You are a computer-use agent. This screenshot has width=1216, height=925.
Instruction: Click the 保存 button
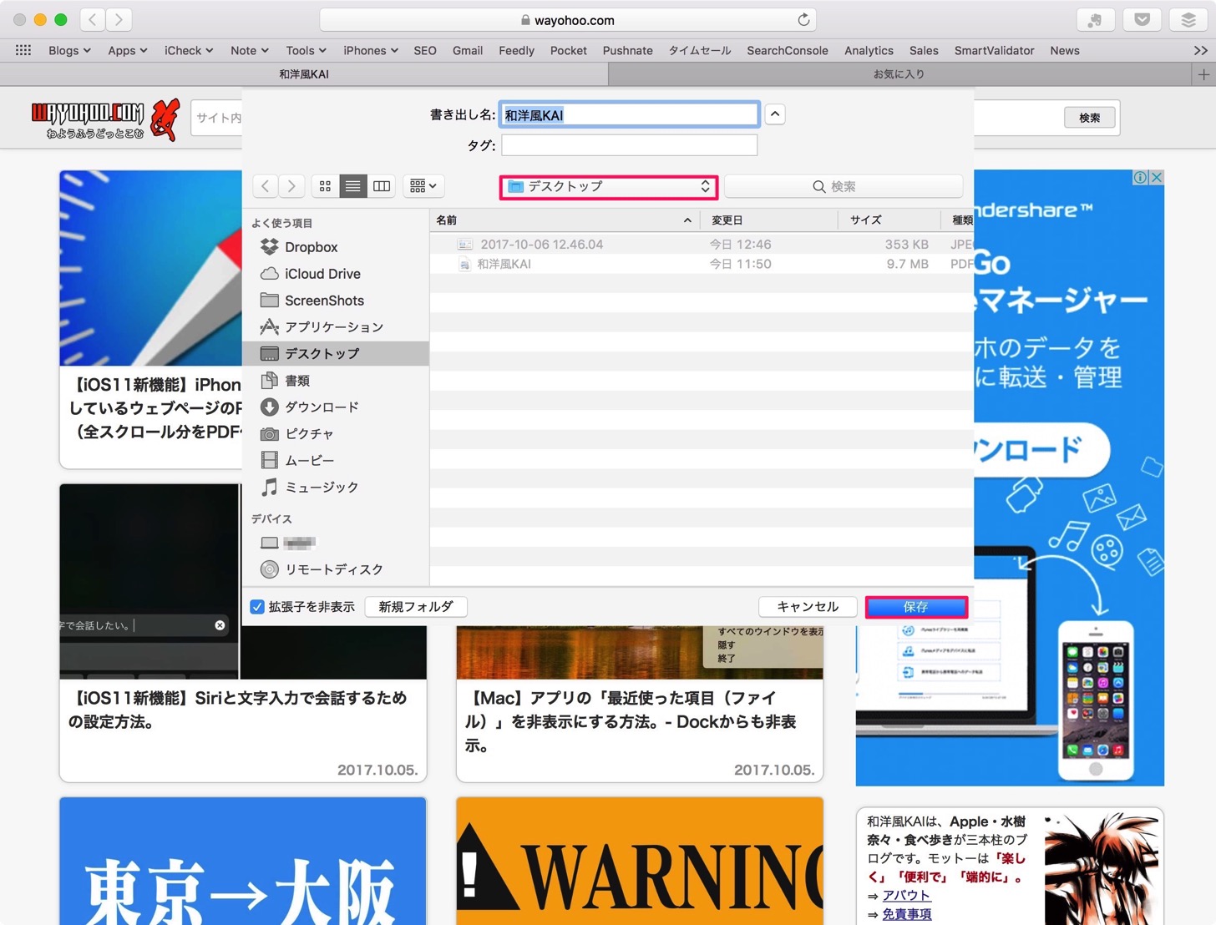click(916, 607)
